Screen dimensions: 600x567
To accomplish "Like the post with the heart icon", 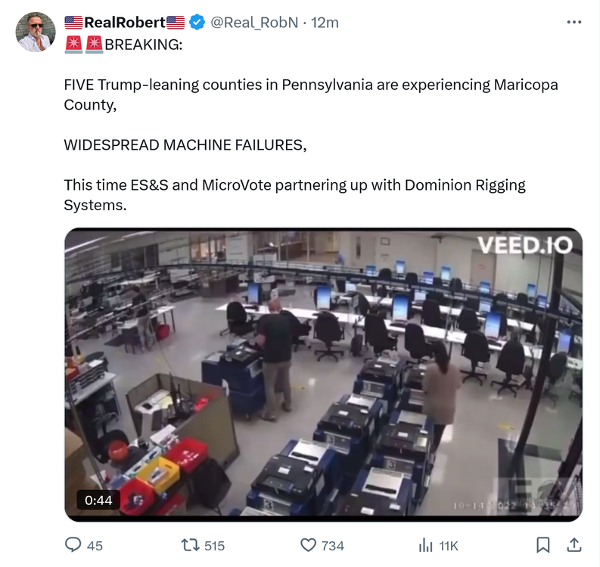I will tap(308, 545).
